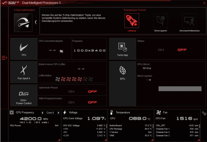The width and height of the screenshot is (207, 142).
Task: Select the Leistung rocket power profile
Action: click(x=132, y=21)
